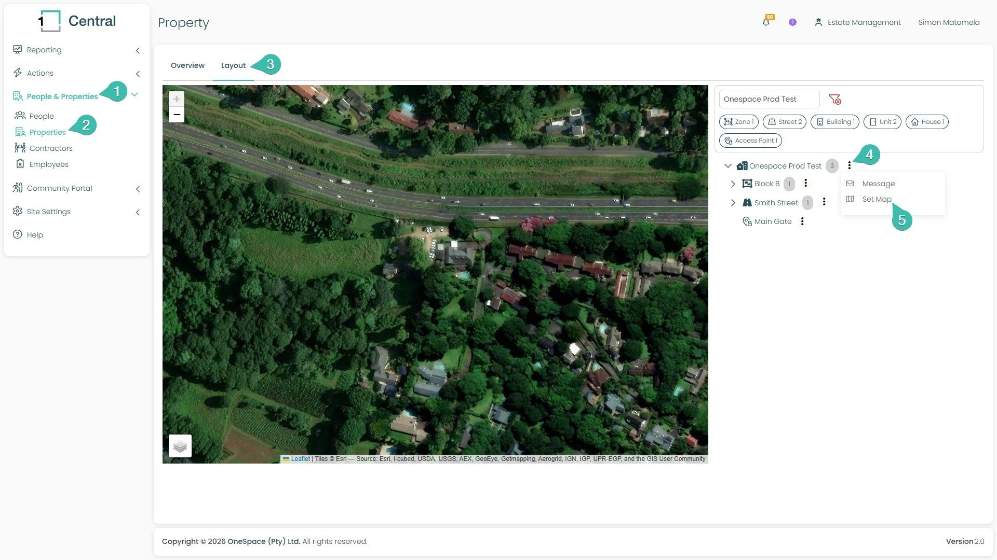Click the Onespace Prod Test estate icon
The width and height of the screenshot is (997, 560).
tap(742, 166)
